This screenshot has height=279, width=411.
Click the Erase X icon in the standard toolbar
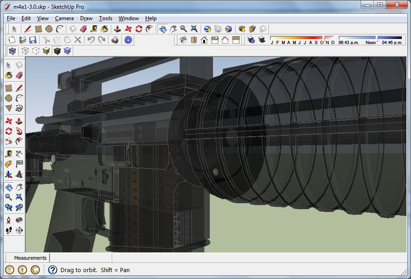tap(77, 40)
